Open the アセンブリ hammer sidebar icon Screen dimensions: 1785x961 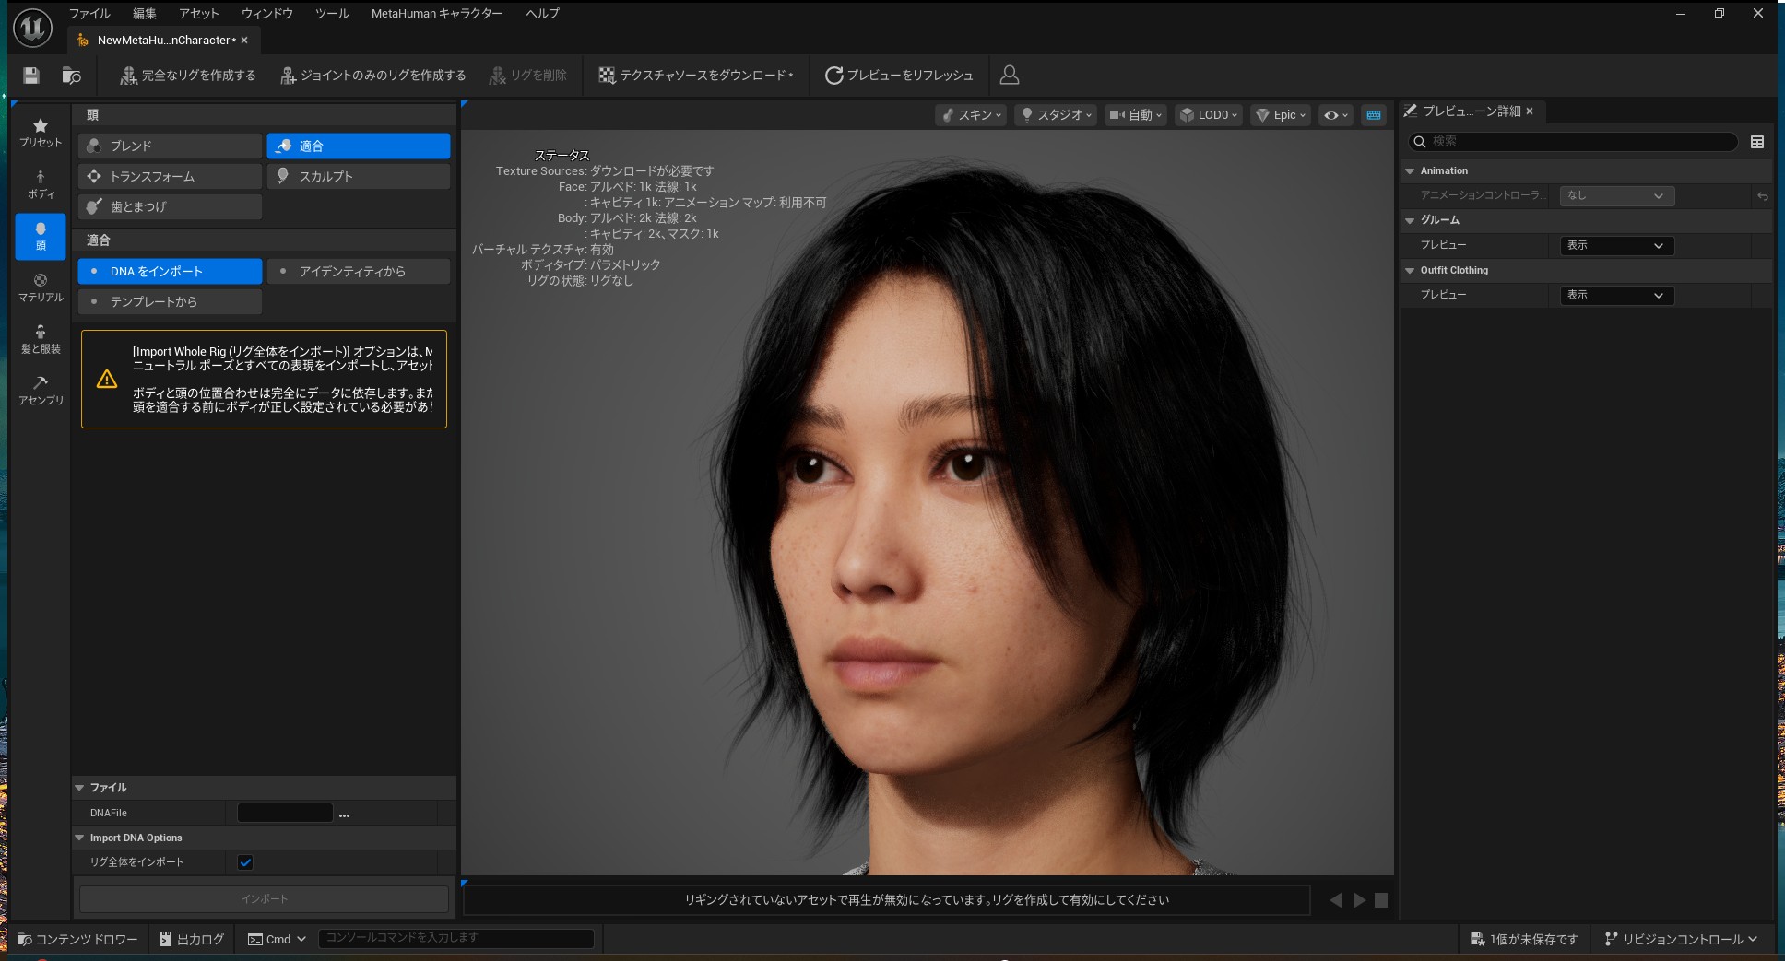pyautogui.click(x=41, y=390)
